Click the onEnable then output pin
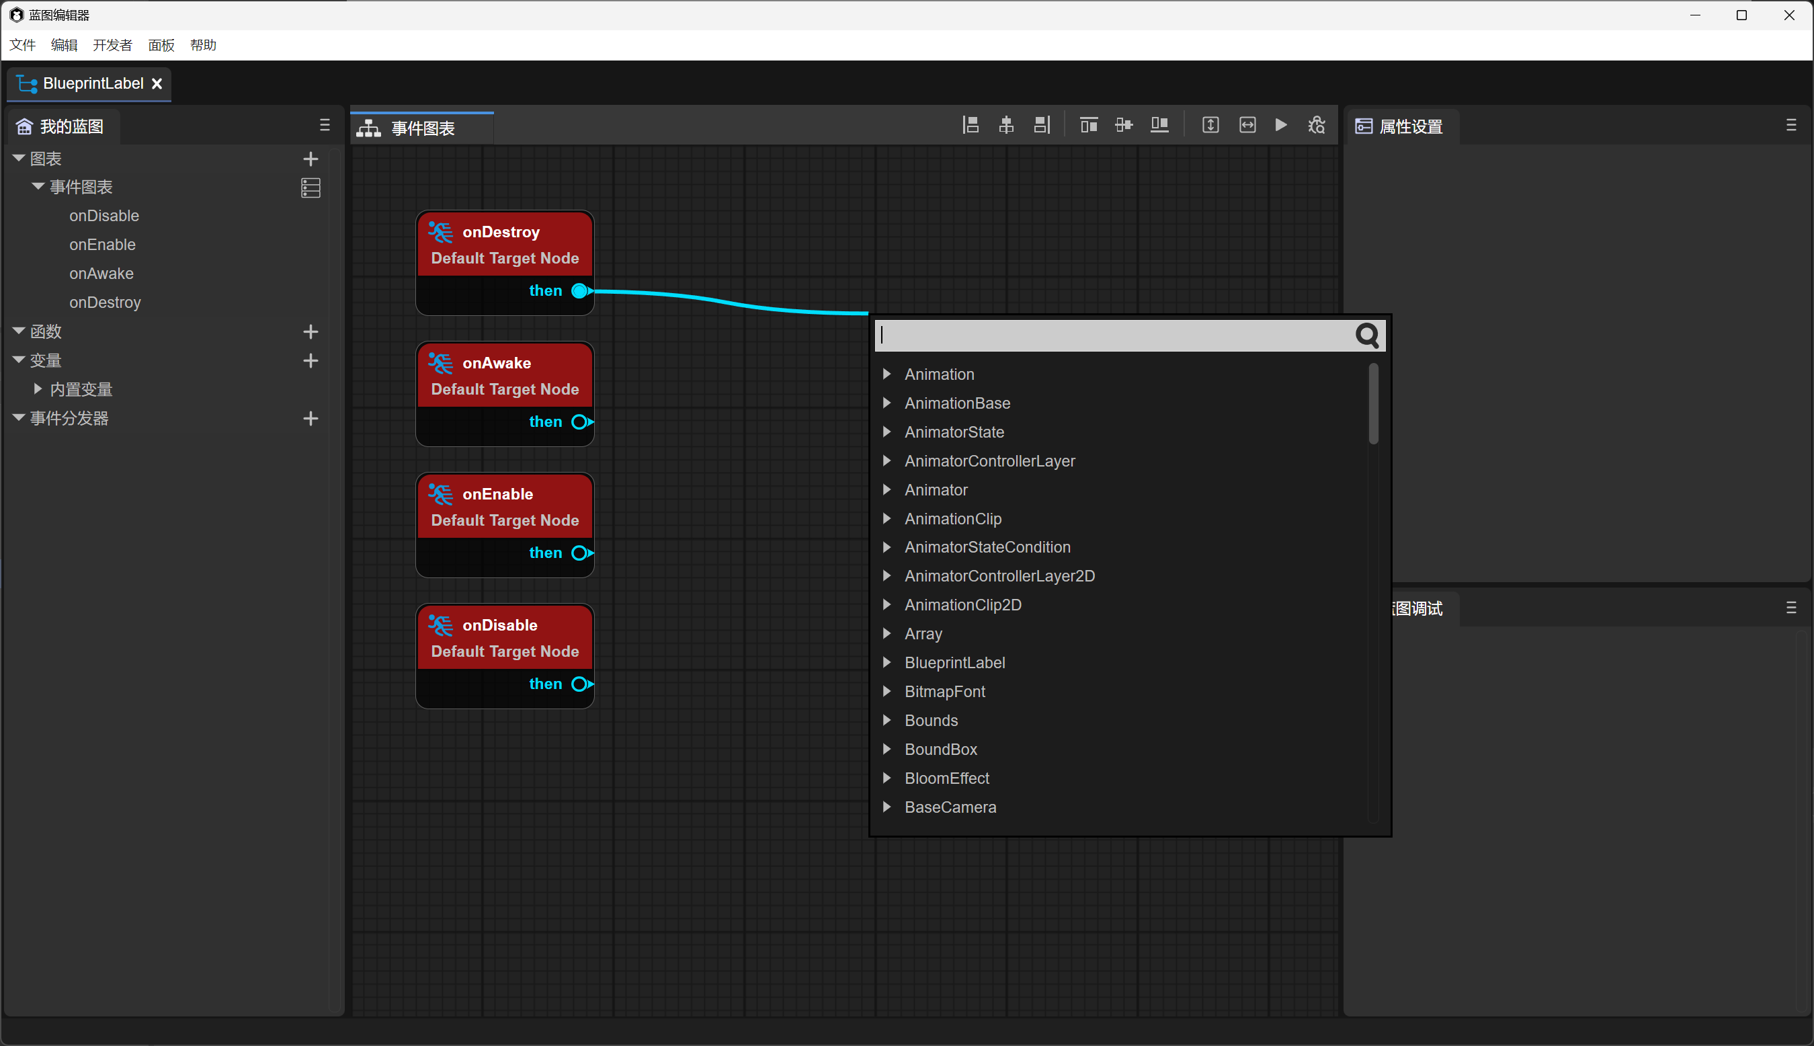Viewport: 1814px width, 1046px height. [x=580, y=553]
